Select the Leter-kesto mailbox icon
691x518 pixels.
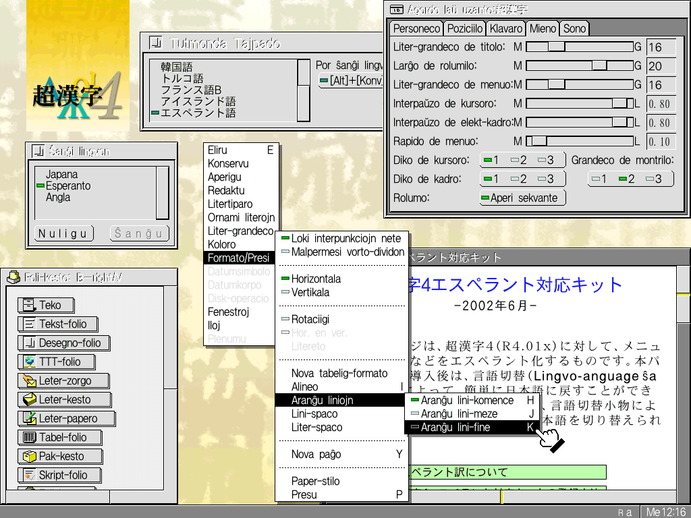[29, 399]
